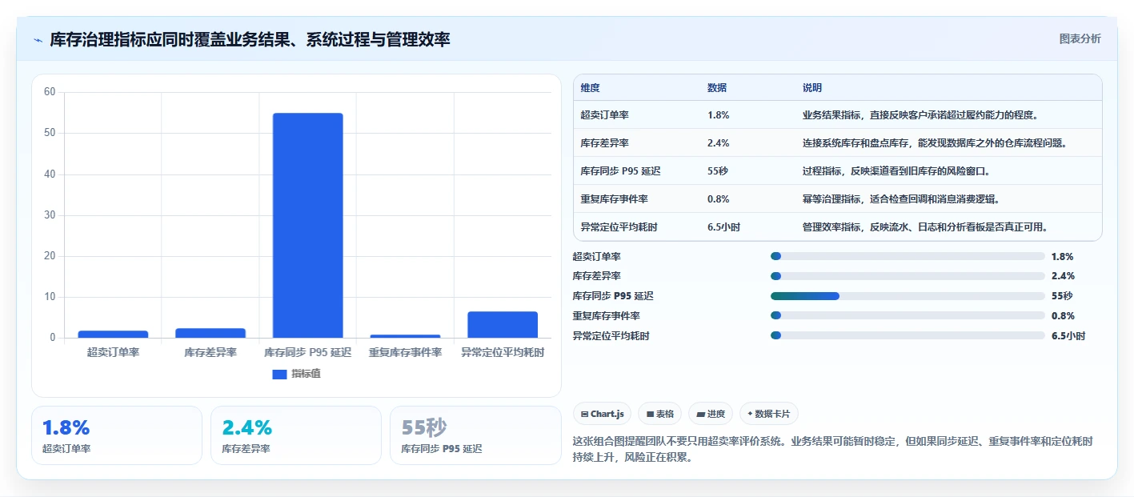Viewport: 1134px width, 497px height.
Task: Click the 库存同步 P95 延迟 x-axis label
Action: click(308, 352)
